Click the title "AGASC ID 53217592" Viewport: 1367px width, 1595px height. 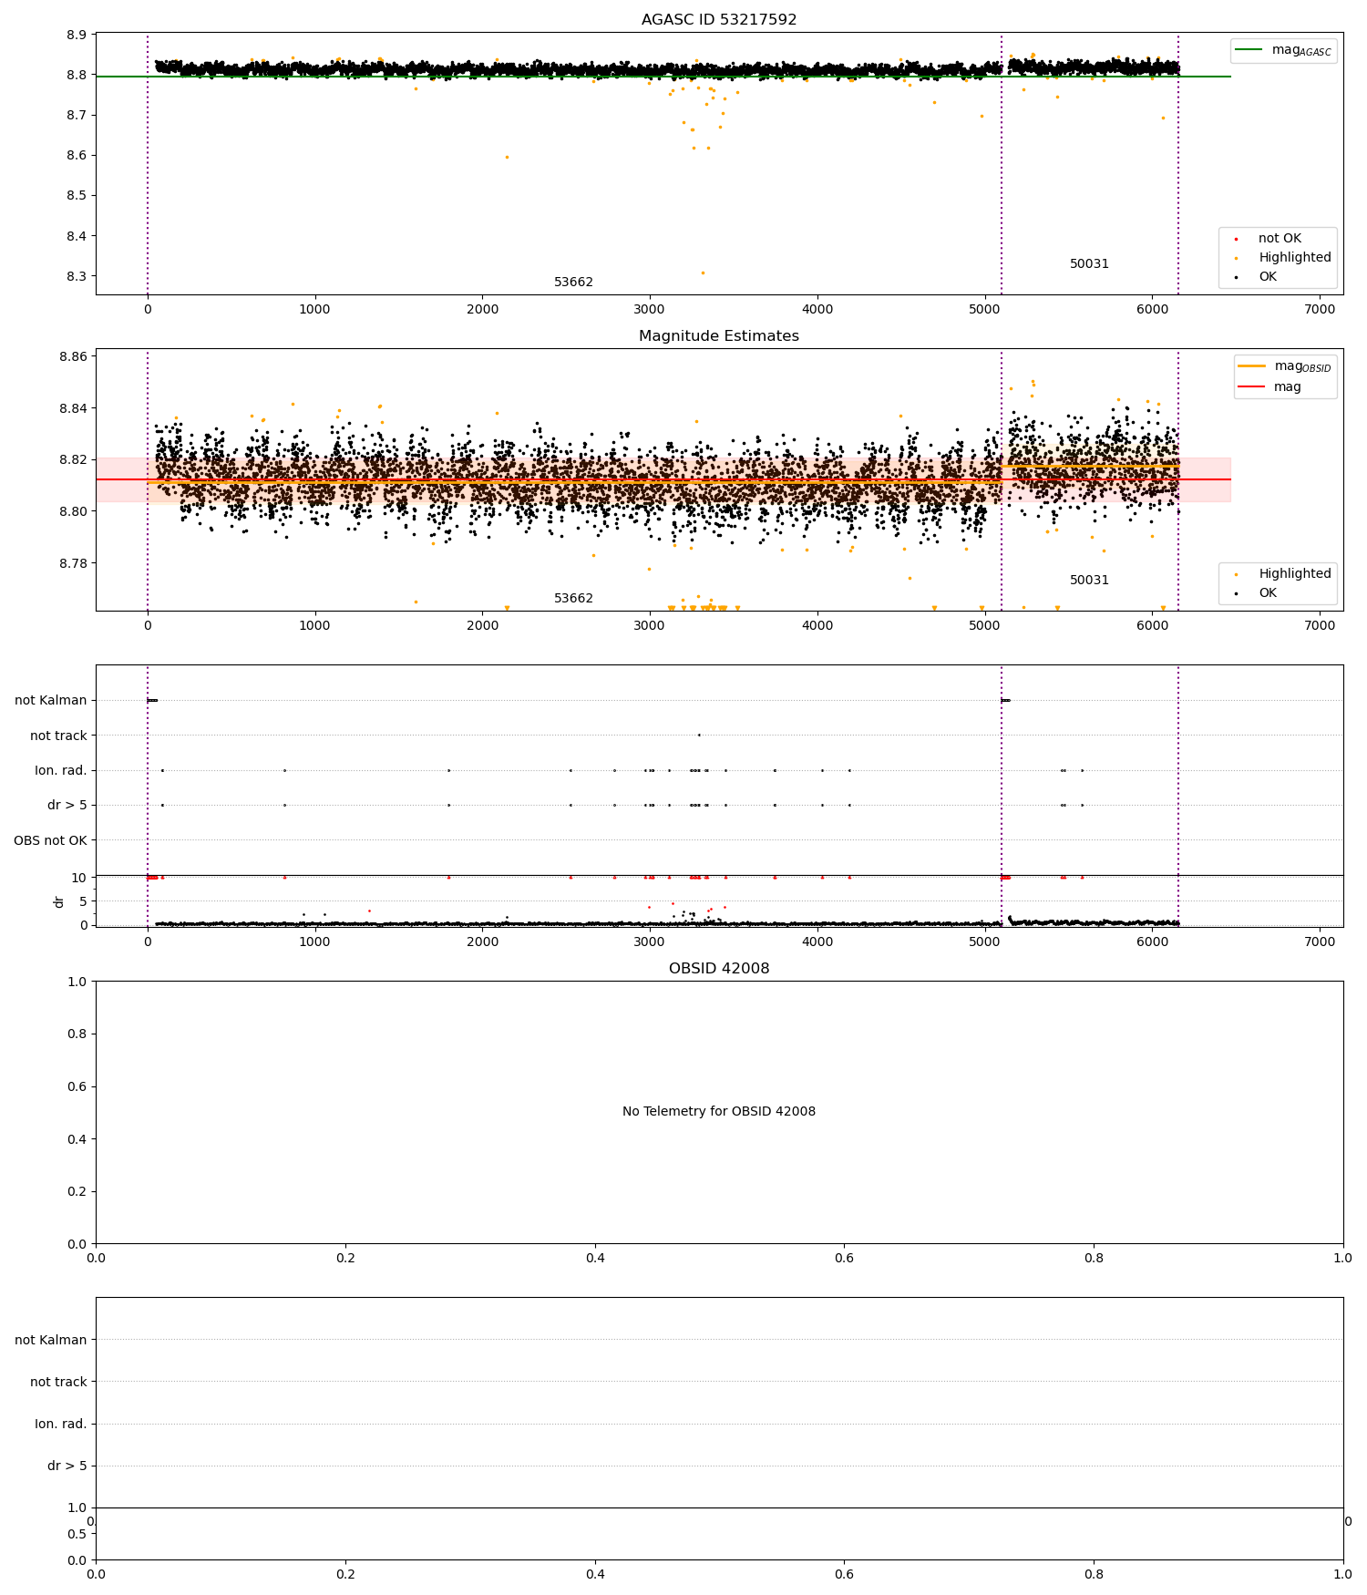719,19
